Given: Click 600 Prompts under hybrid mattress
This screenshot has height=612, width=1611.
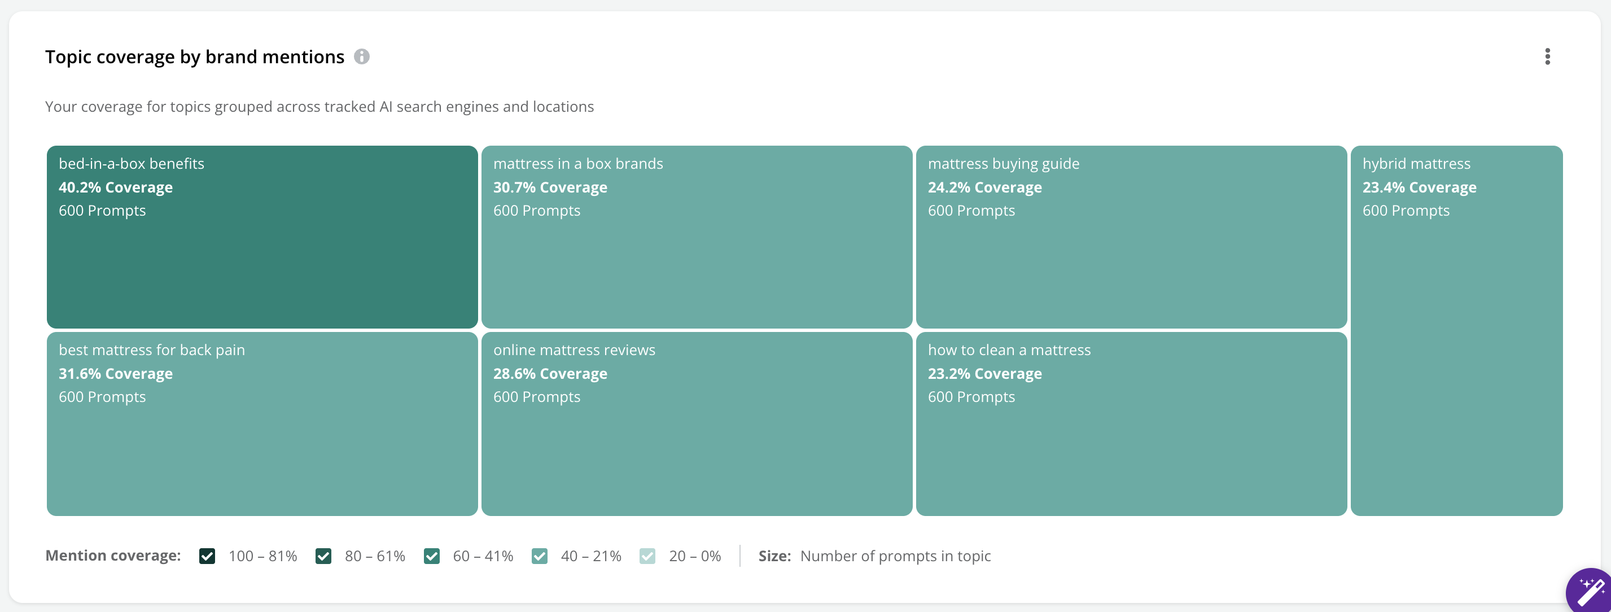Looking at the screenshot, I should pos(1406,210).
